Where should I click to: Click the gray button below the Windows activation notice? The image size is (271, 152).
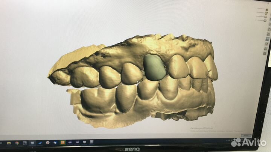pyautogui.click(x=246, y=135)
